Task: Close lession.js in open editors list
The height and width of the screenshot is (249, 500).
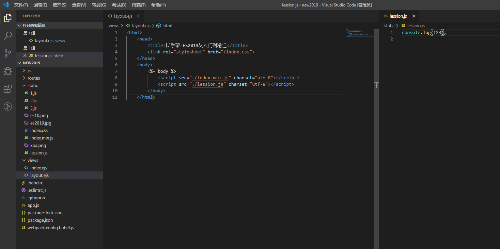Action: tap(25, 55)
